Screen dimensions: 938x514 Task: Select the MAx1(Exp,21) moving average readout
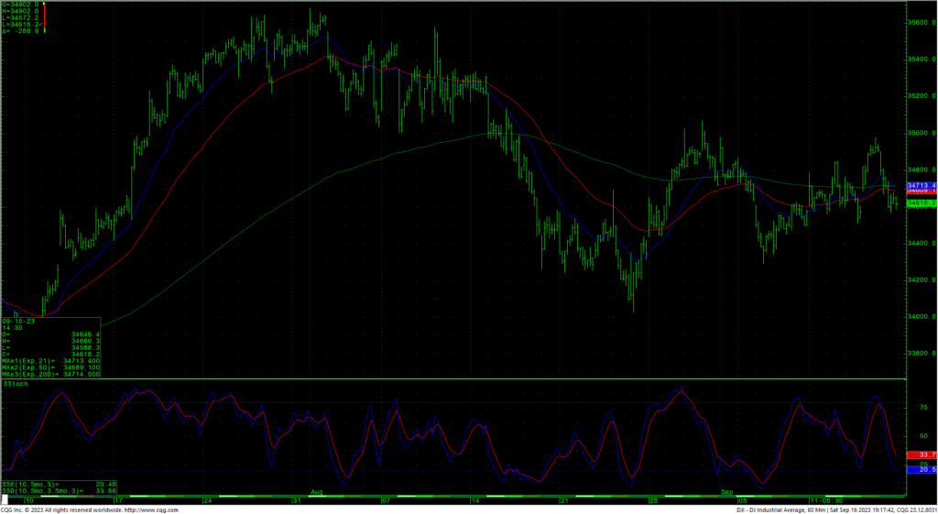[50, 362]
